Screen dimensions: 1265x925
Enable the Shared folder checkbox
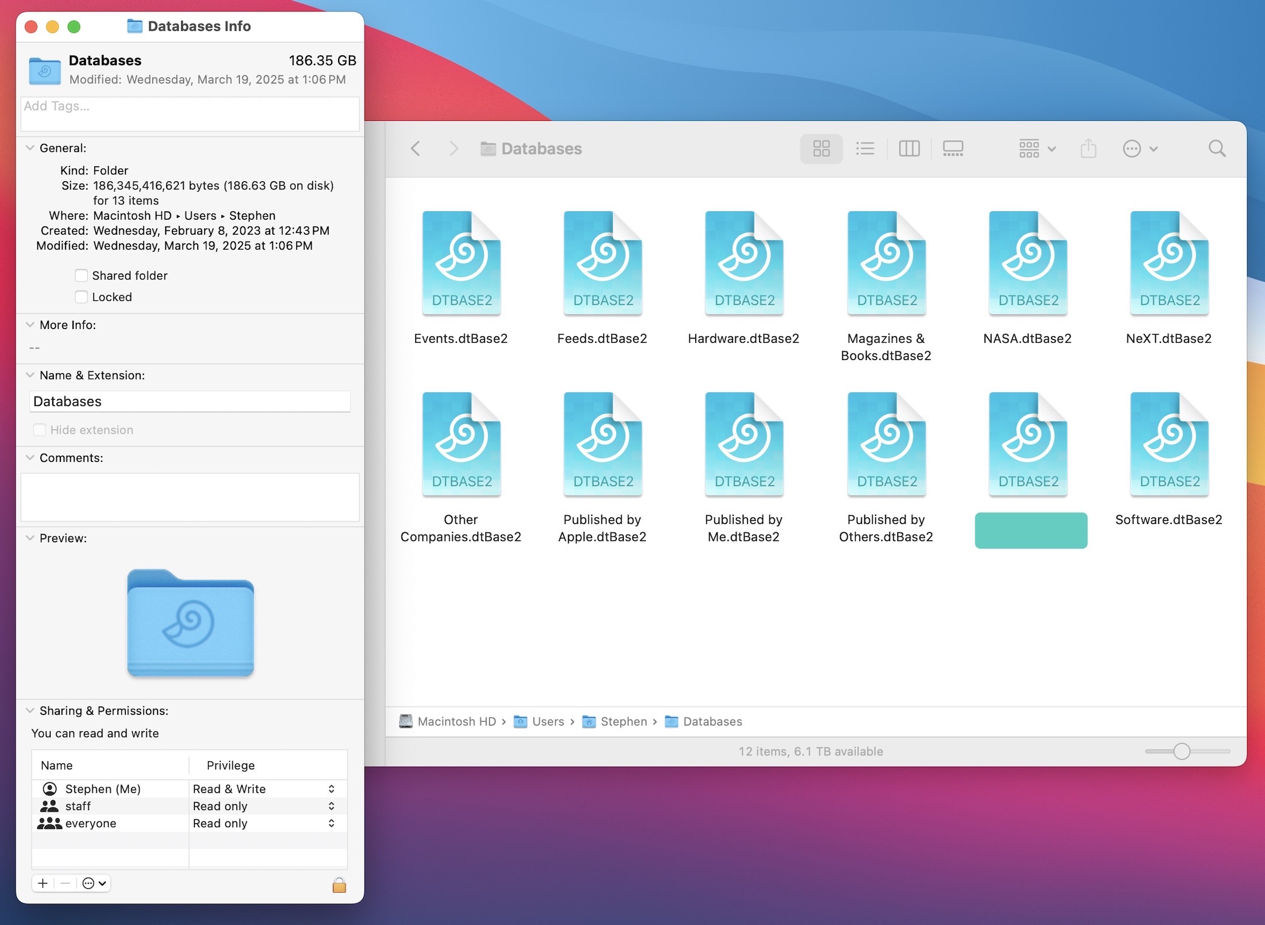pyautogui.click(x=82, y=276)
